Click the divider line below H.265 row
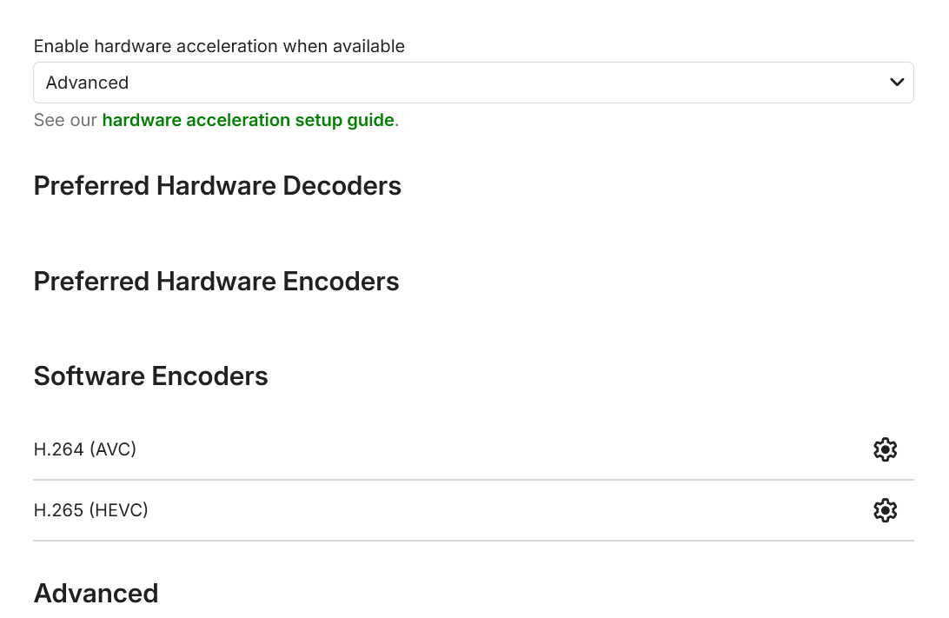 [x=473, y=541]
